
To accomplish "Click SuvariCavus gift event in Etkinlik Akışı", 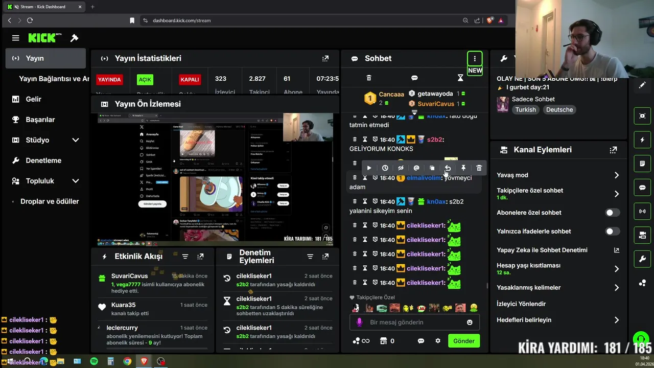I will (x=153, y=283).
